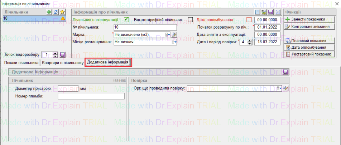Image resolution: width=341 pixels, height=145 pixels.
Task: Open the Квартири в лічильнику tab
Action: [62, 63]
